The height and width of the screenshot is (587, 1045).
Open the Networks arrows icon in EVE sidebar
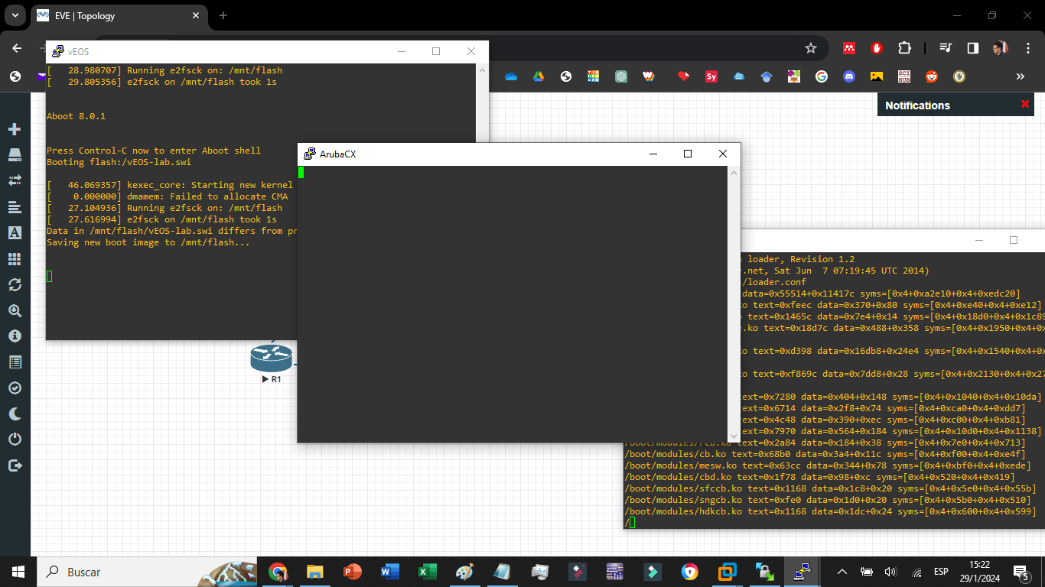[x=15, y=180]
